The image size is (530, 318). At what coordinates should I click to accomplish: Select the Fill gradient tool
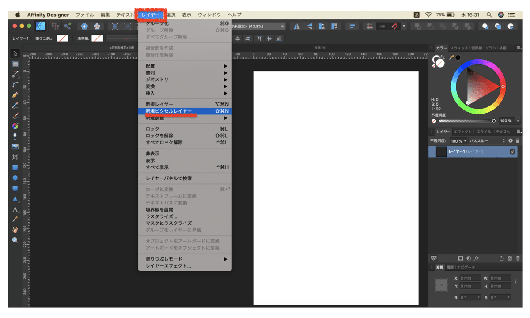15,126
